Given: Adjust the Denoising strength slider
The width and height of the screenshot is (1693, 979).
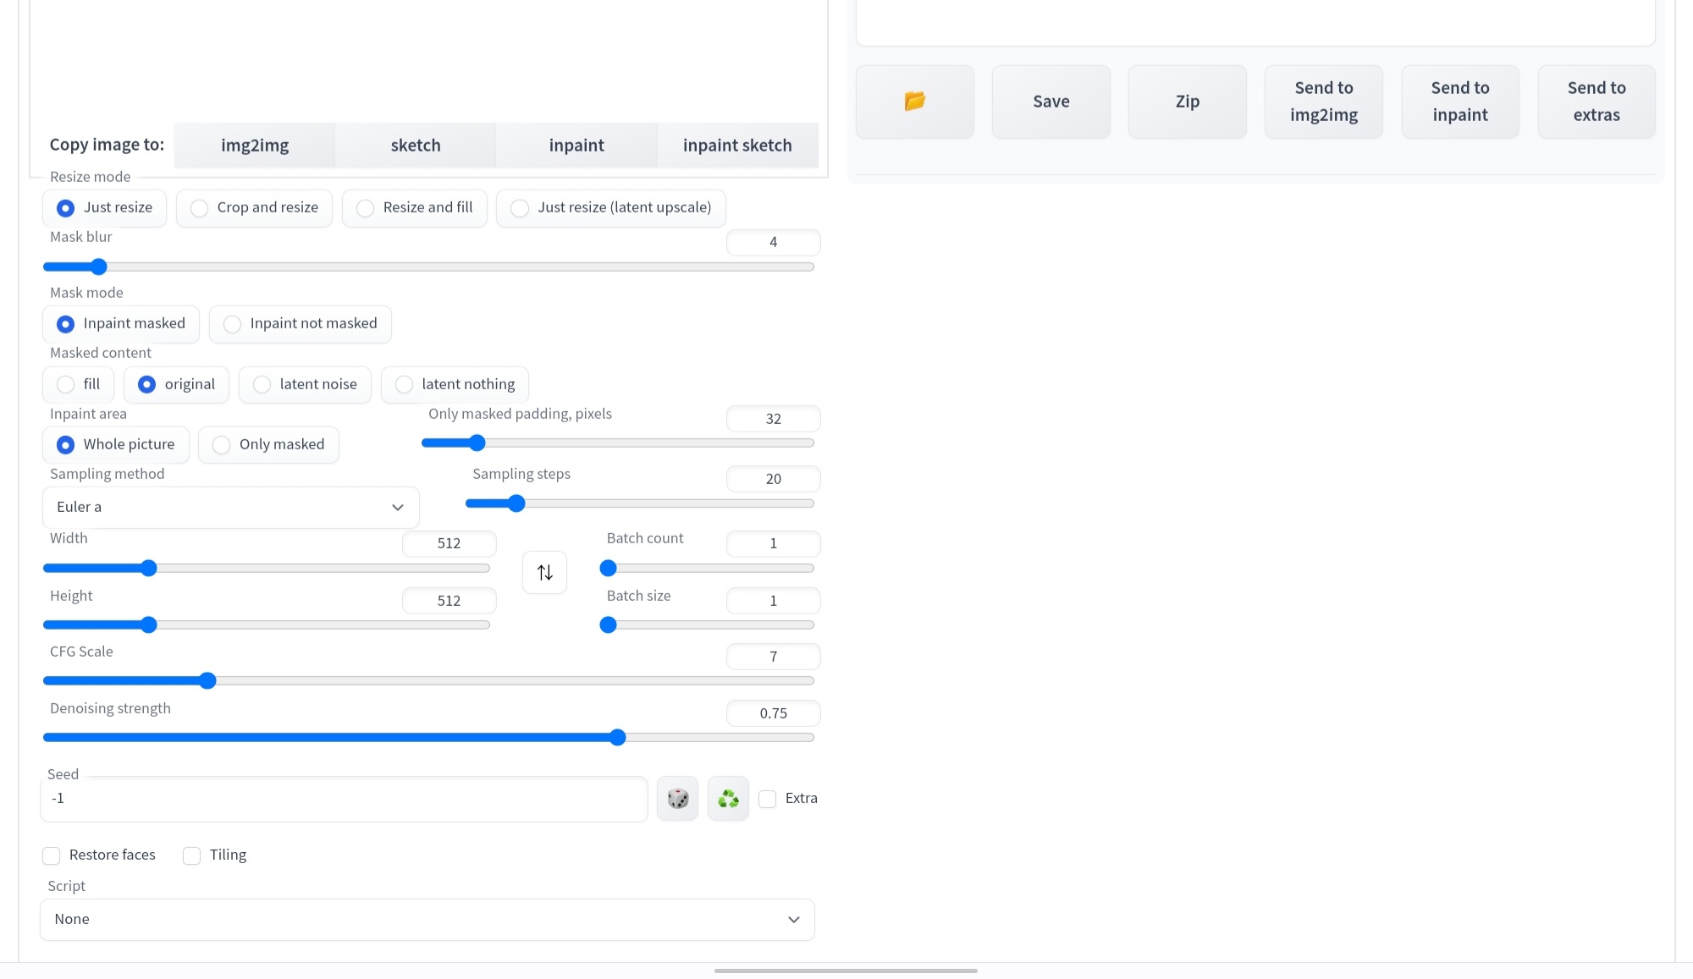Looking at the screenshot, I should (618, 738).
